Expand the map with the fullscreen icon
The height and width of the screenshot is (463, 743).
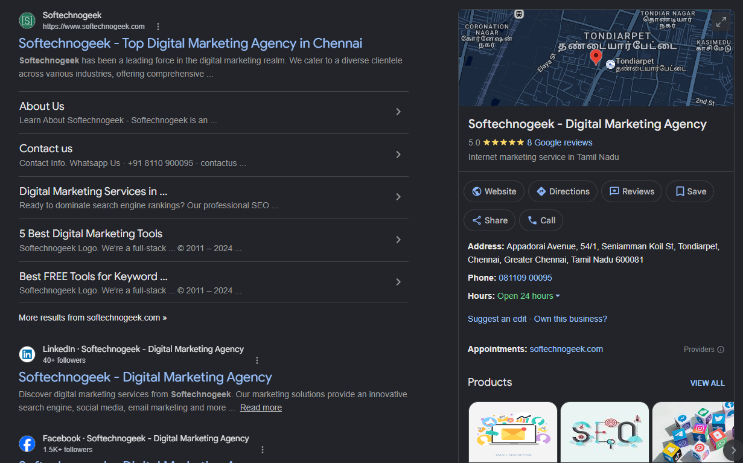click(x=721, y=22)
